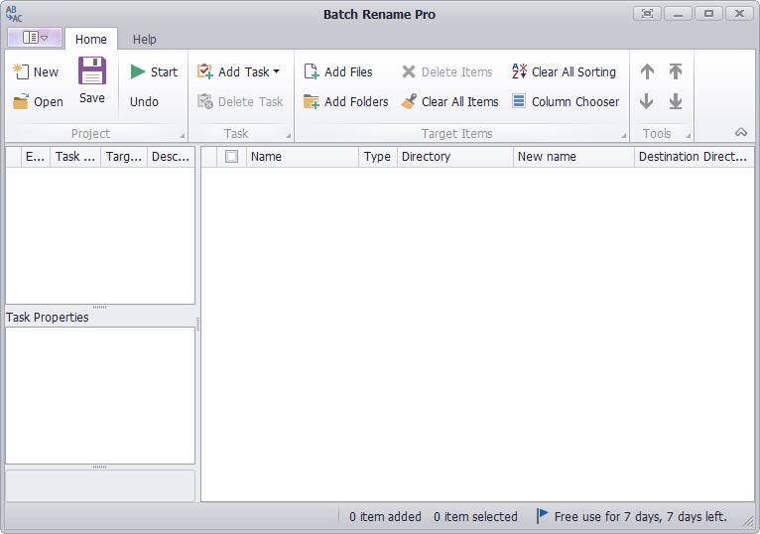This screenshot has width=760, height=534.
Task: Start the batch rename process
Action: click(x=154, y=71)
